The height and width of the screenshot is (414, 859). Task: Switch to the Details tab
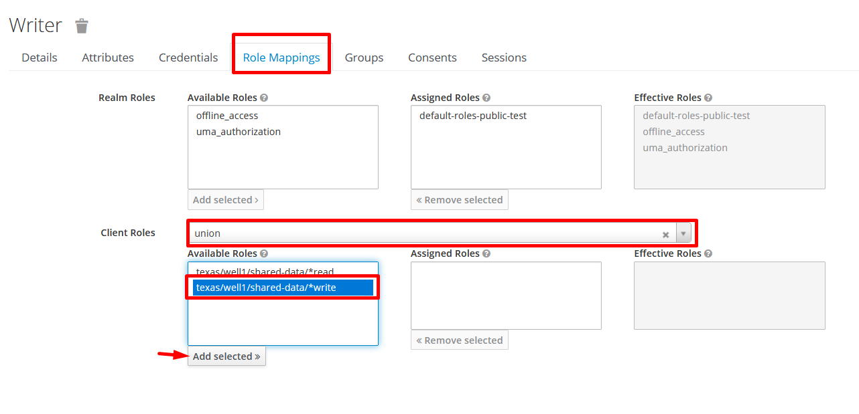click(40, 58)
